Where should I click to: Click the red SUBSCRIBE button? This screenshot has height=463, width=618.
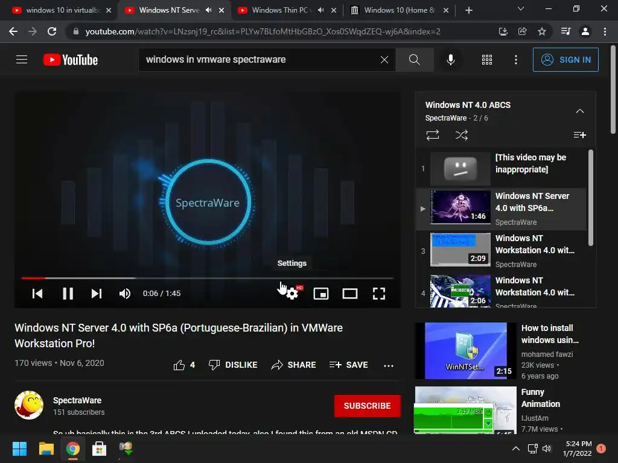pyautogui.click(x=368, y=406)
